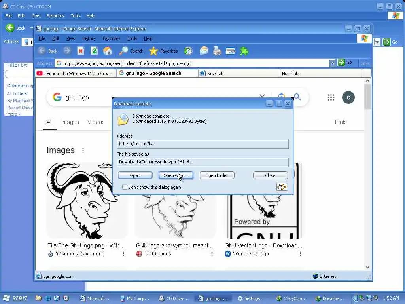Click the hand-drag icon in Download complete dialog

click(282, 187)
